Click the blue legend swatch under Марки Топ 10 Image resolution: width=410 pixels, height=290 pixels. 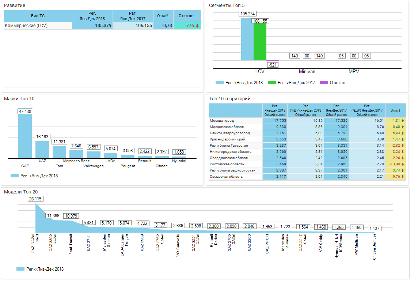point(15,176)
